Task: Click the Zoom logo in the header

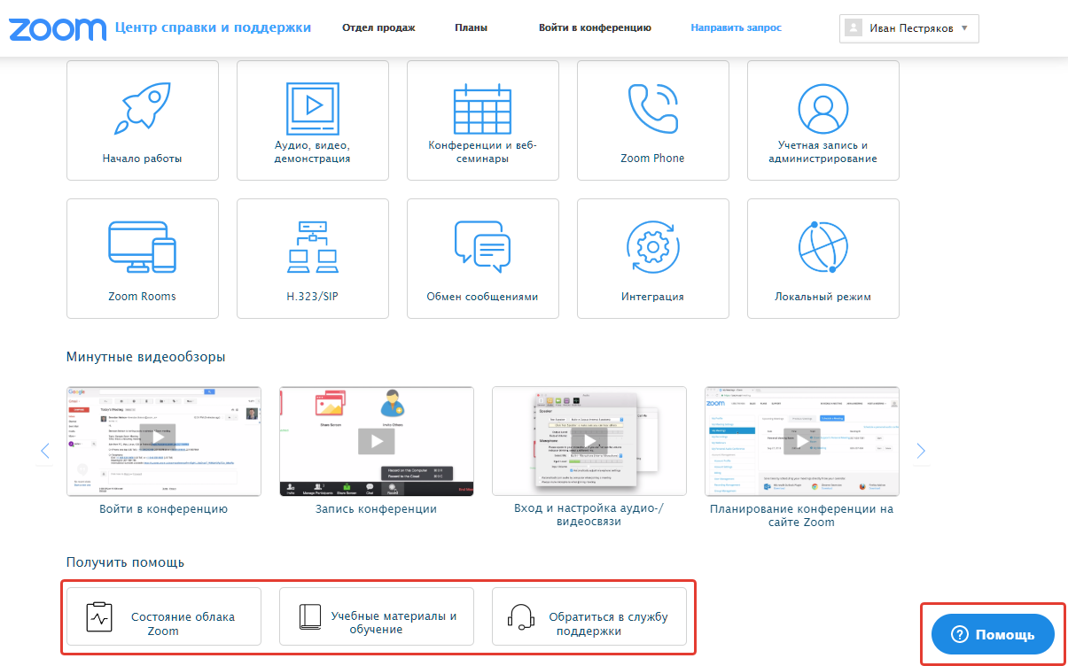Action: click(x=56, y=28)
